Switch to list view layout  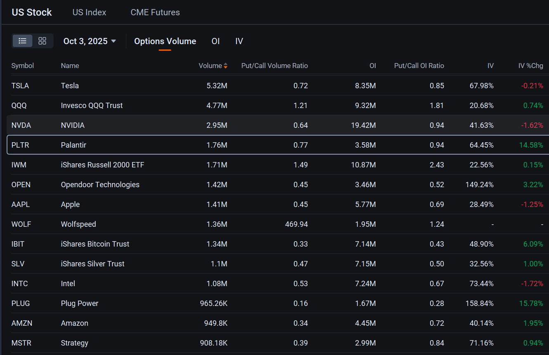point(23,41)
